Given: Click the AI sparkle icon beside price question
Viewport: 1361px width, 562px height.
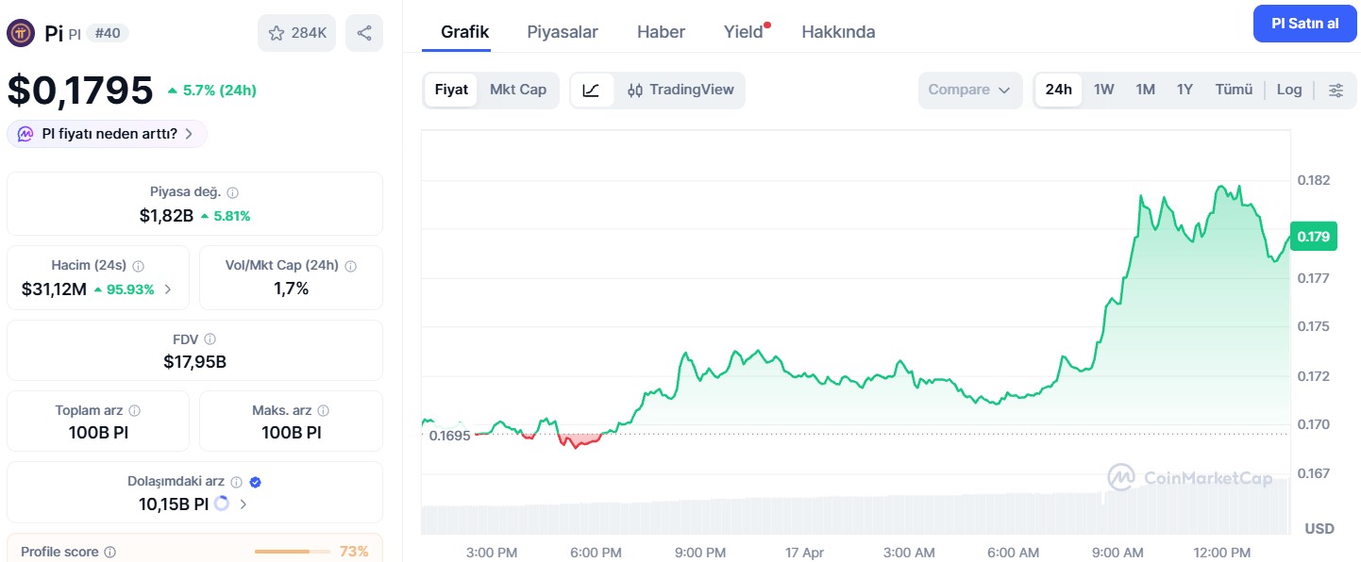Looking at the screenshot, I should tap(26, 134).
